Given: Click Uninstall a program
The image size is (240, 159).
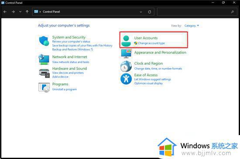Looking at the screenshot, I should pos(65,89).
